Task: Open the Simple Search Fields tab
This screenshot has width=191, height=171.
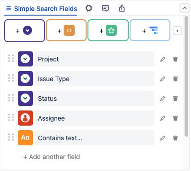Action: click(41, 9)
